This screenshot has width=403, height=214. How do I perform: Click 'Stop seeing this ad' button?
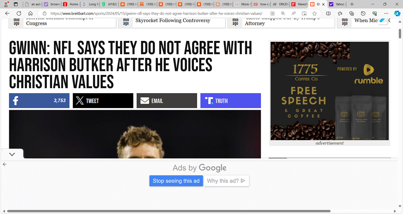click(176, 181)
